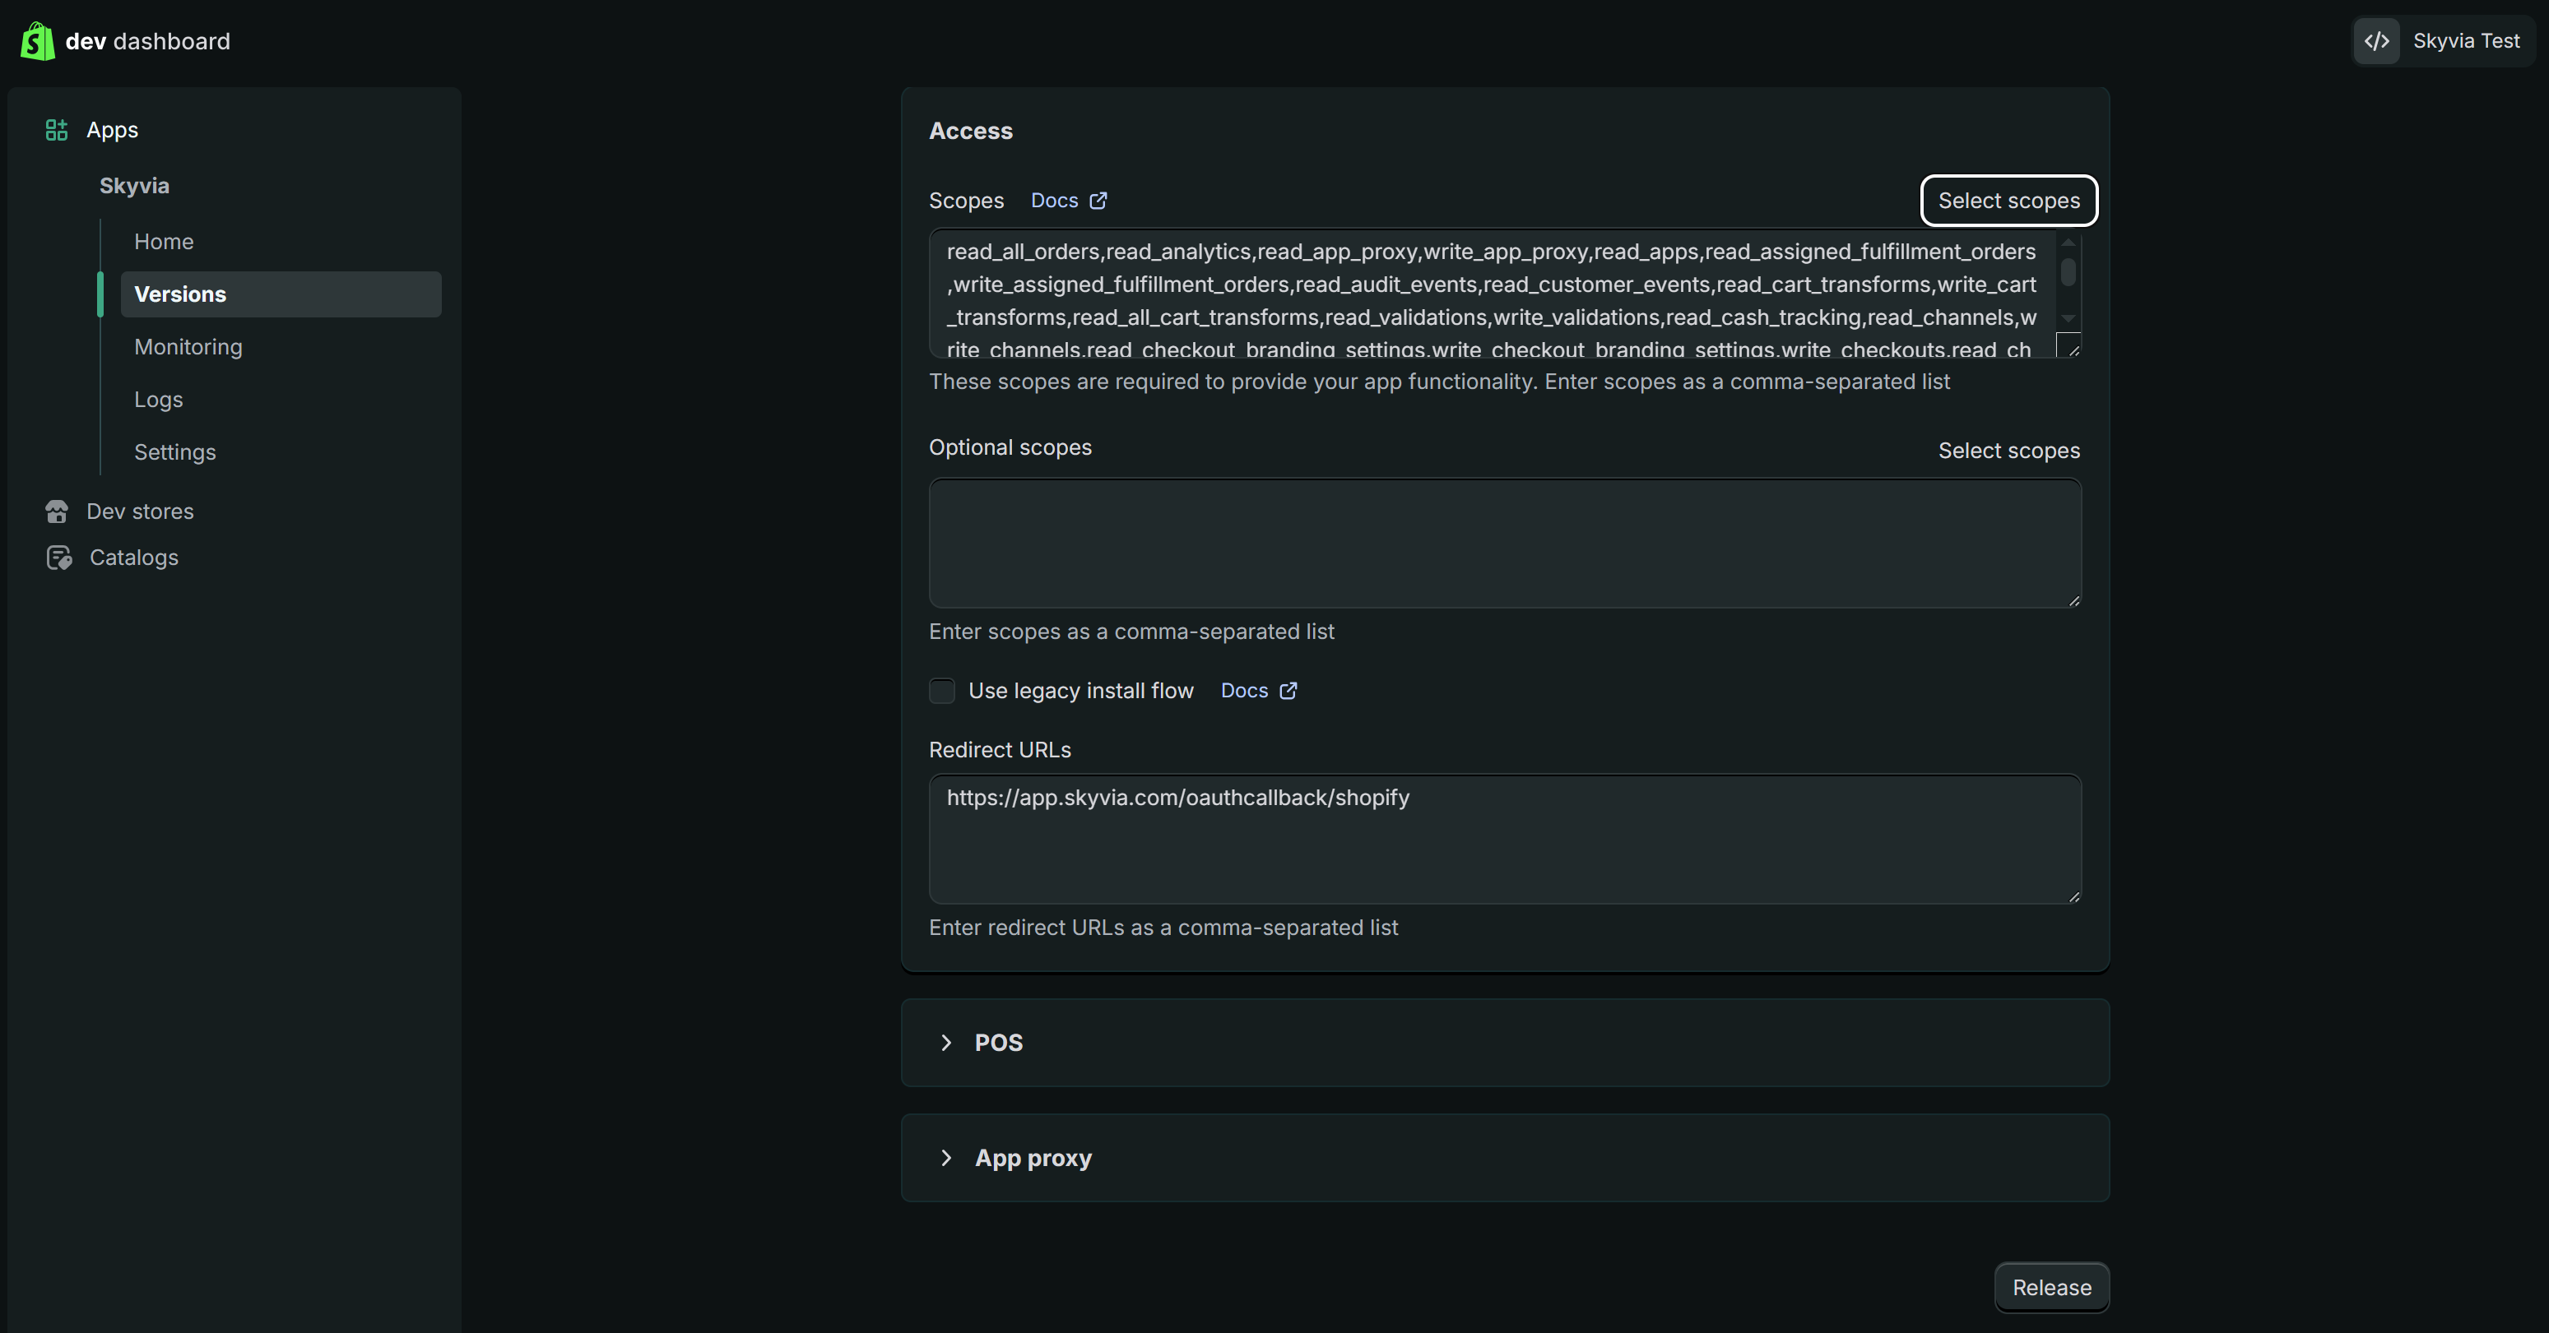2549x1333 pixels.
Task: Click Select scopes for Optional scopes
Action: click(x=2008, y=450)
